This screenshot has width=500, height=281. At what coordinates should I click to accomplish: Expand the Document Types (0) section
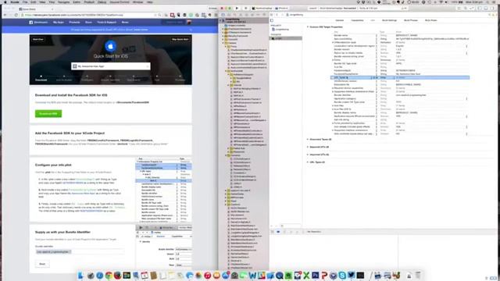coord(308,139)
